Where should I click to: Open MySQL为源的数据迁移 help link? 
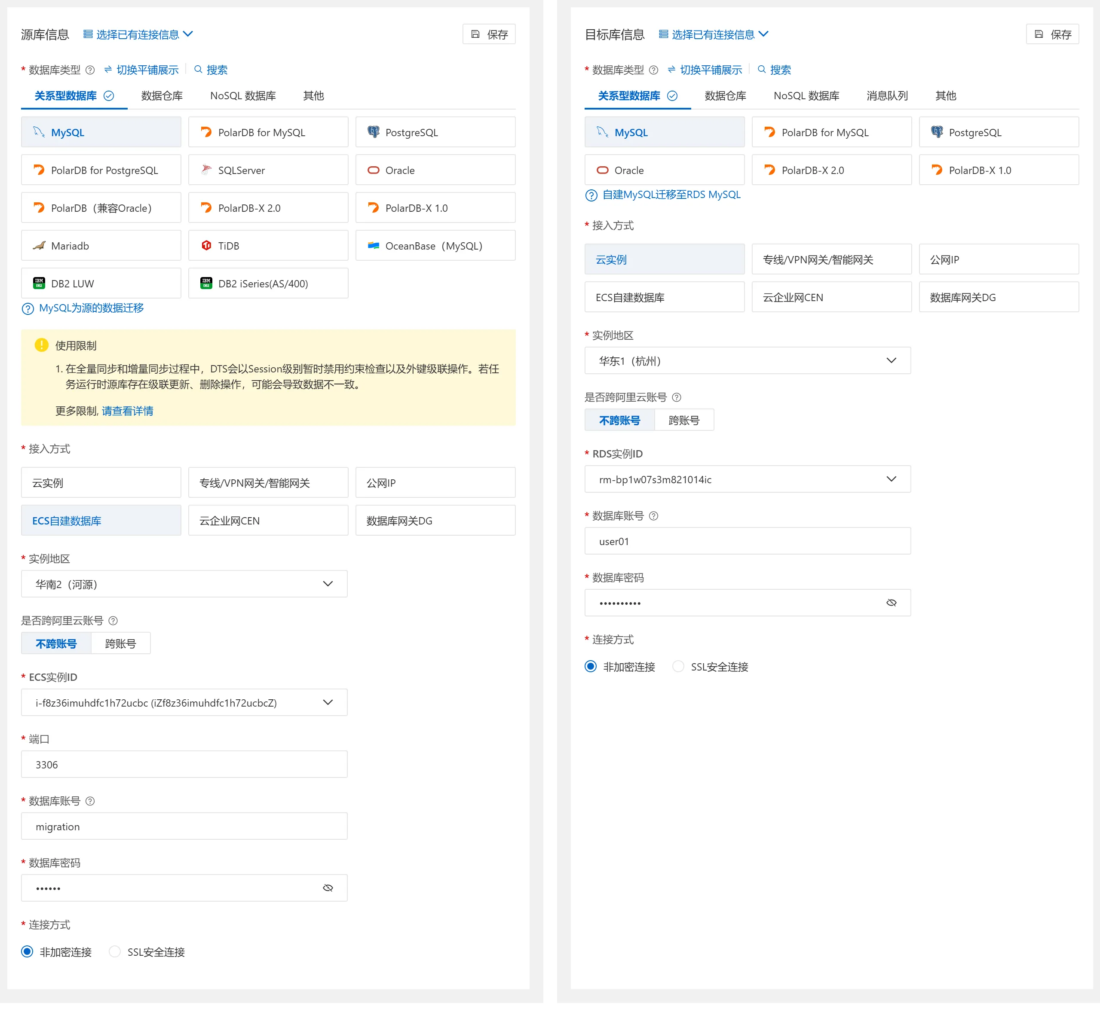click(x=91, y=308)
